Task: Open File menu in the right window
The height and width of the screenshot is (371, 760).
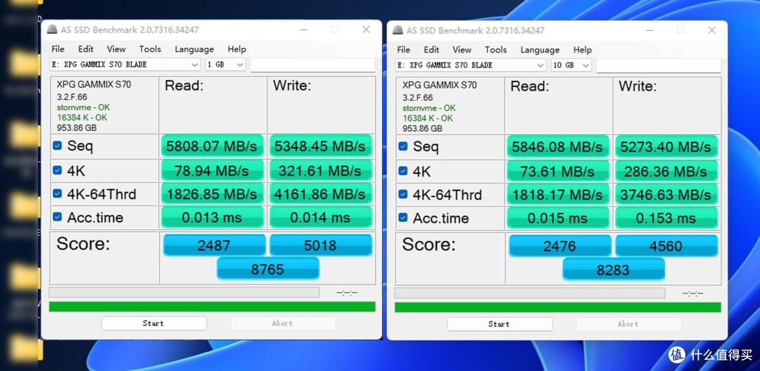Action: [403, 49]
